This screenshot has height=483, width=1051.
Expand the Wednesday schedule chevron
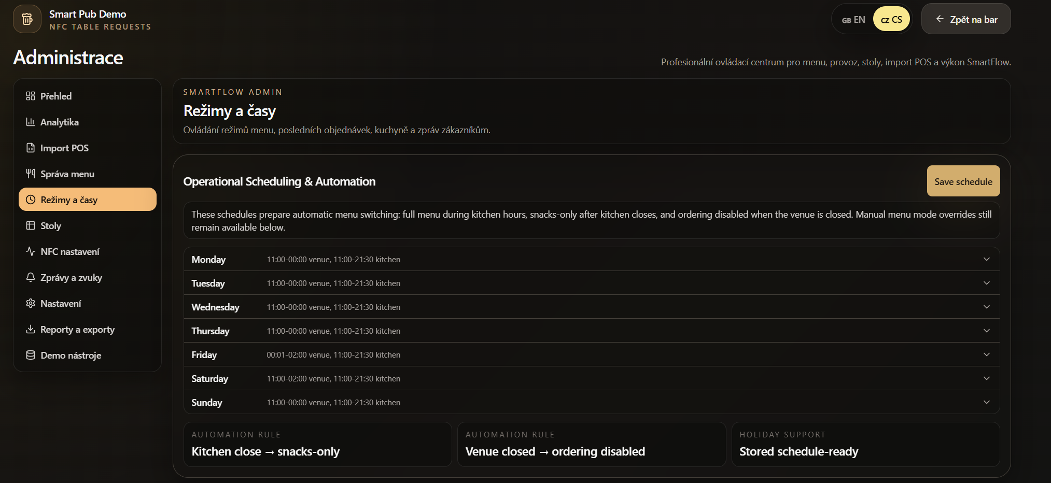[x=987, y=307]
